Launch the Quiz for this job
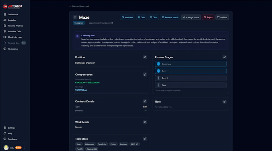 click(141, 17)
